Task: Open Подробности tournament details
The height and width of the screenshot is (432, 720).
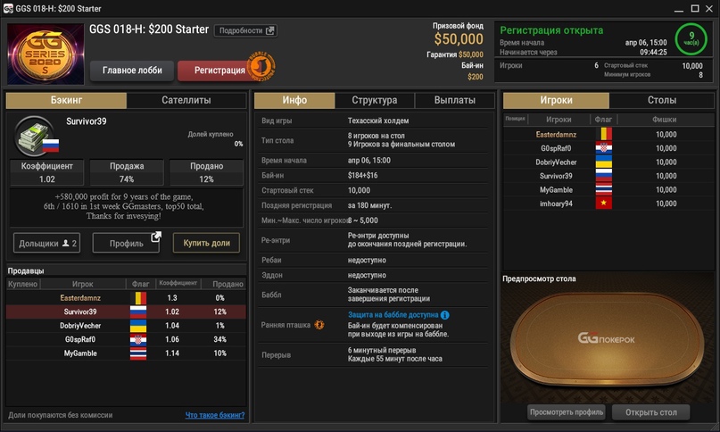Action: click(245, 30)
